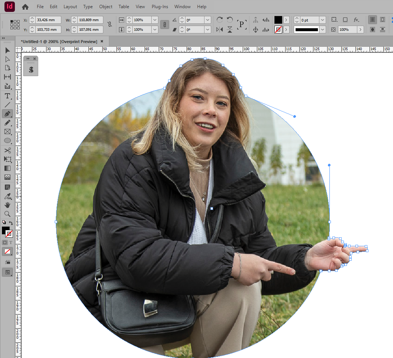
Task: Expand the stroke color options arrow
Action: [286, 30]
